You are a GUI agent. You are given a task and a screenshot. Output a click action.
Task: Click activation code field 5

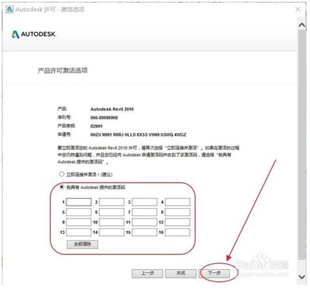point(78,212)
